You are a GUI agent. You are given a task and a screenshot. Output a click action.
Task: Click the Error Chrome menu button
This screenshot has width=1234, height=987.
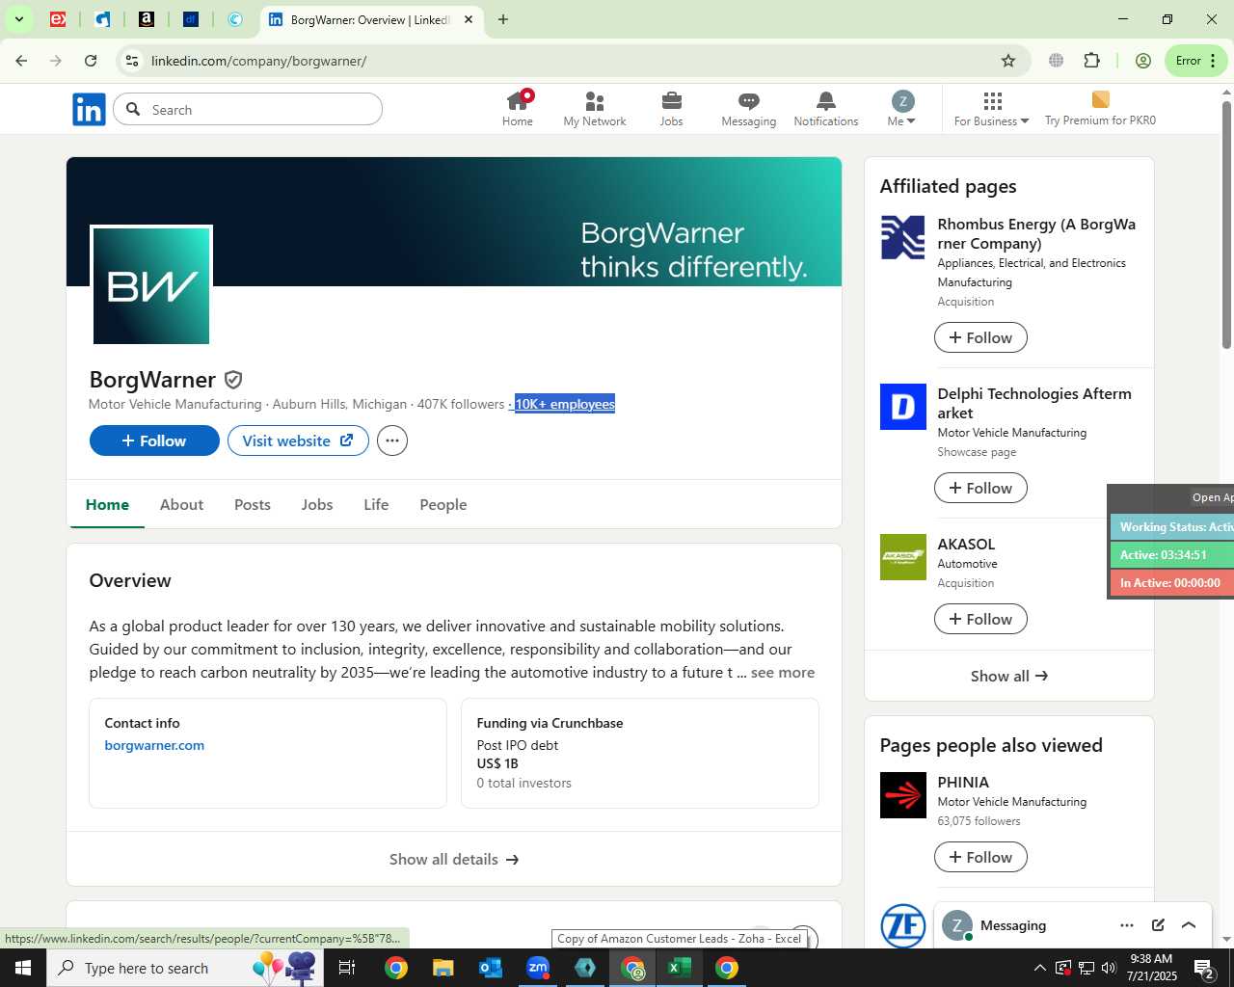[1196, 61]
